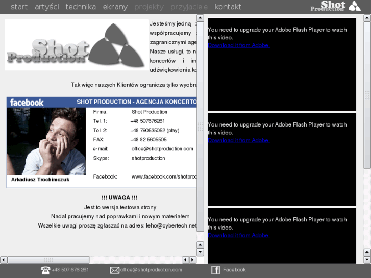
Task: Click the footer phone number +48 507 676 261
Action: (x=70, y=270)
